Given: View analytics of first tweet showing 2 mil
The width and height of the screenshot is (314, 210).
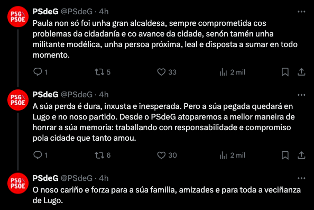Looking at the screenshot, I should click(x=223, y=72).
